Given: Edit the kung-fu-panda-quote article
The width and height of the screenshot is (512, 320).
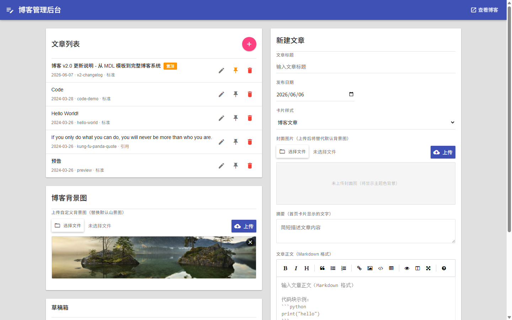Looking at the screenshot, I should pyautogui.click(x=222, y=142).
